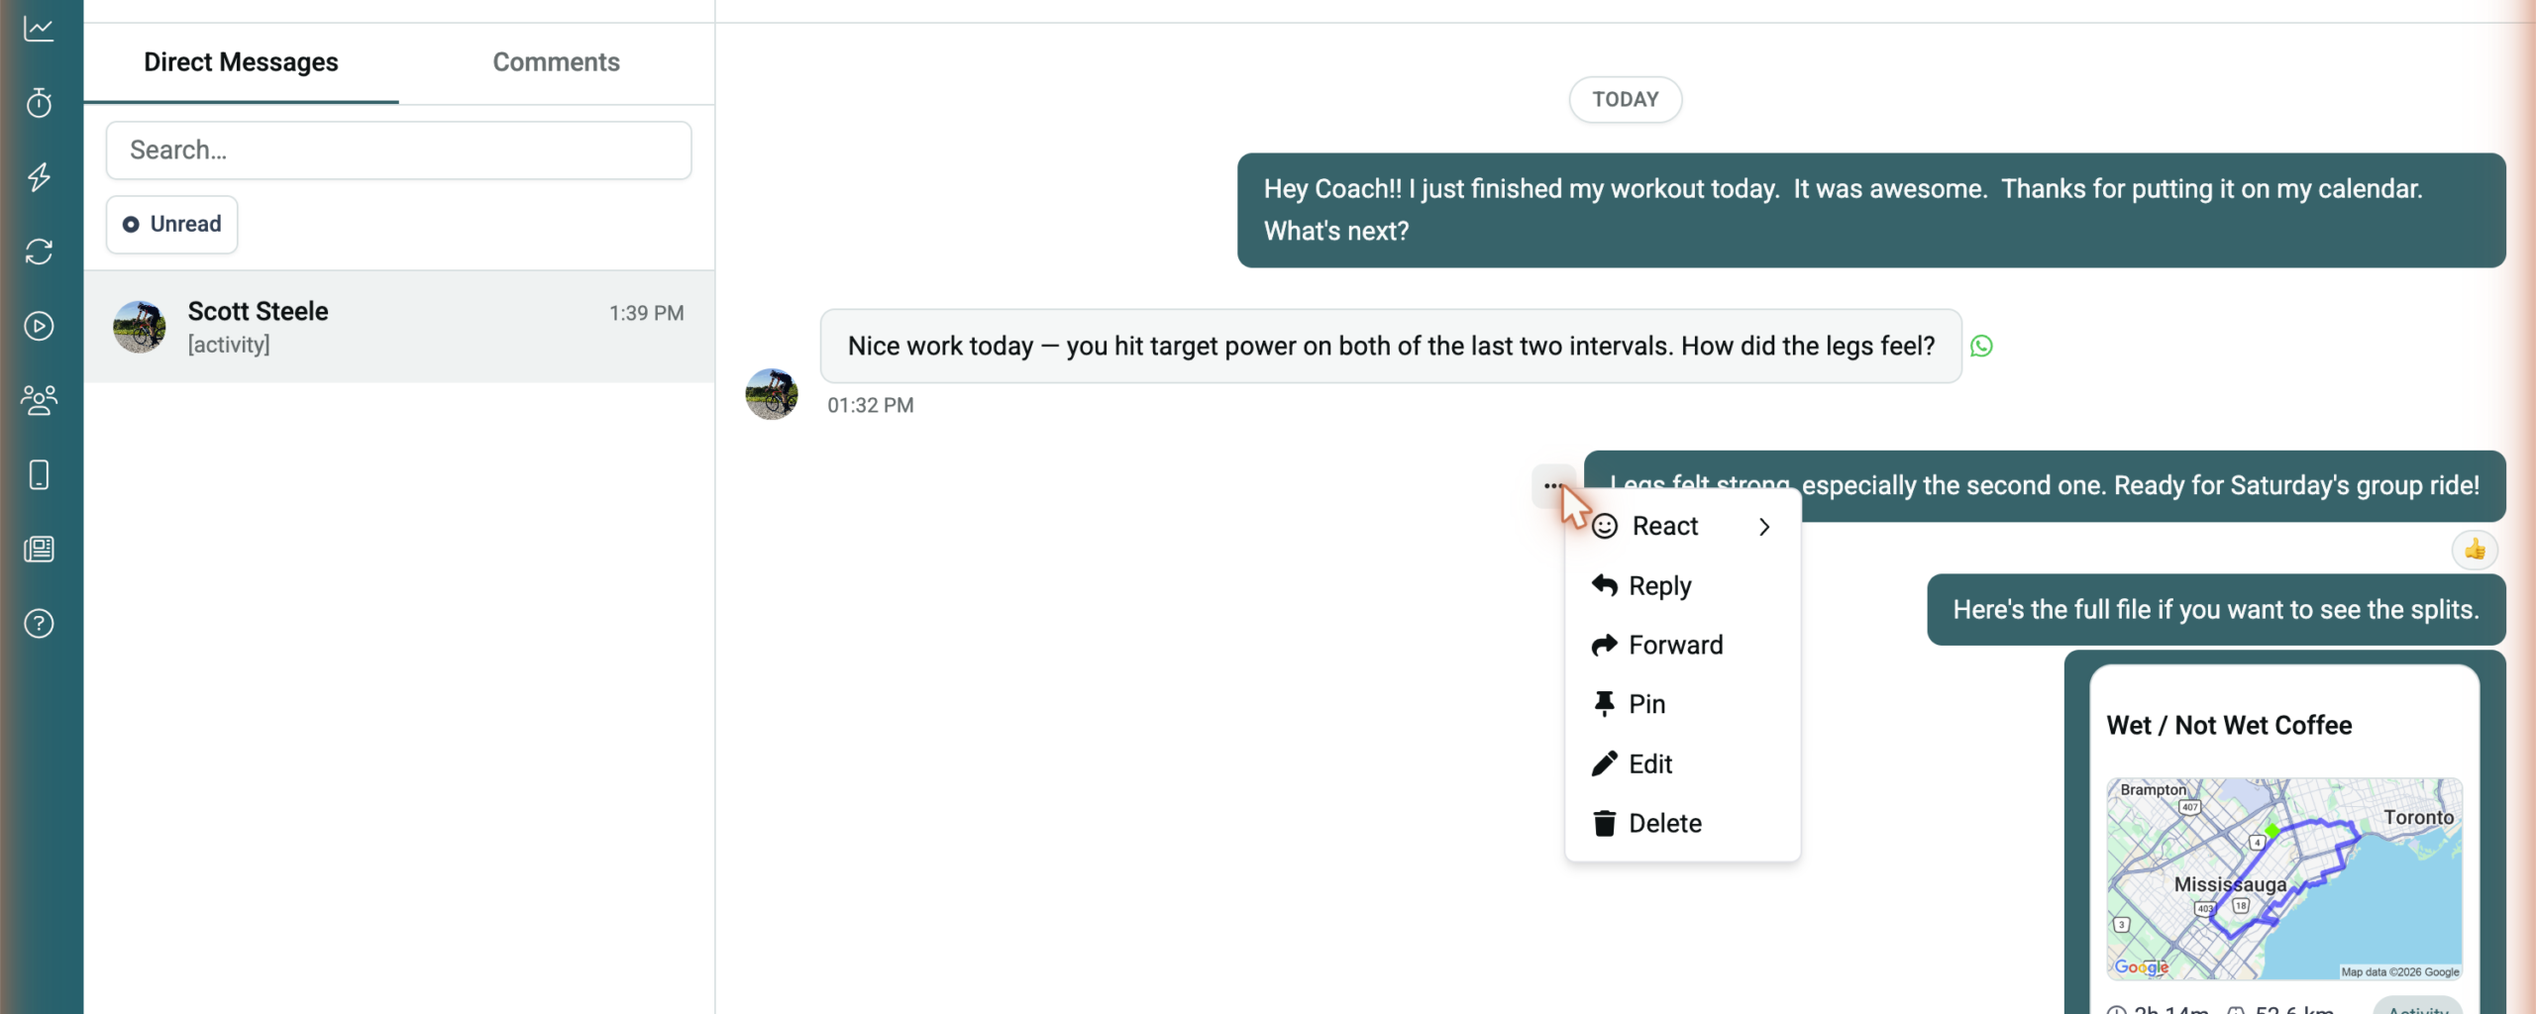Open the athletes group icon
Image resolution: width=2536 pixels, height=1014 pixels.
[39, 400]
